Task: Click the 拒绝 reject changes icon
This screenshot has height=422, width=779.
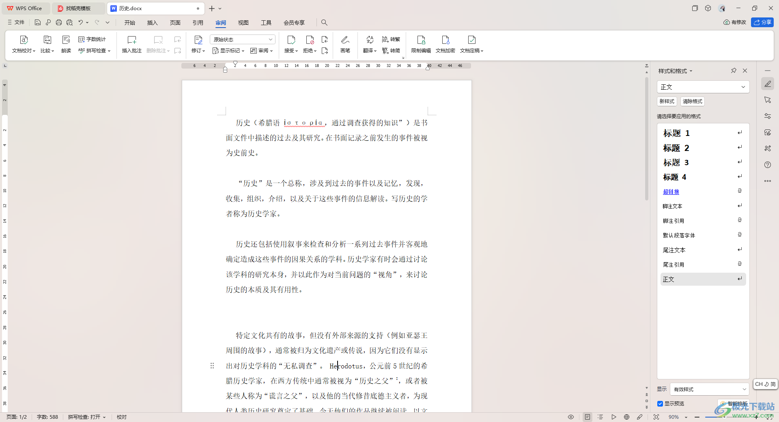Action: tap(310, 40)
